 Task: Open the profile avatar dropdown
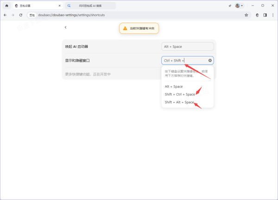tap(239, 6)
